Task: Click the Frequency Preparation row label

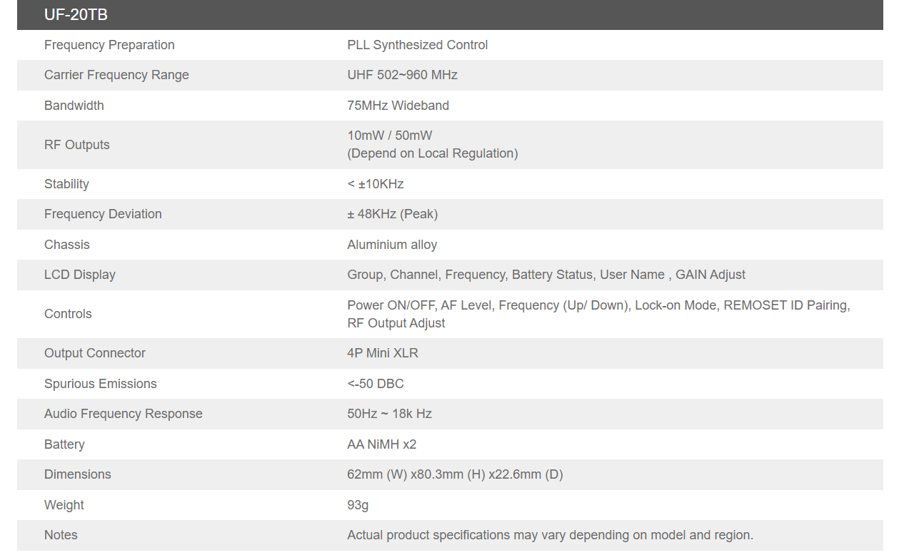Action: [x=109, y=45]
